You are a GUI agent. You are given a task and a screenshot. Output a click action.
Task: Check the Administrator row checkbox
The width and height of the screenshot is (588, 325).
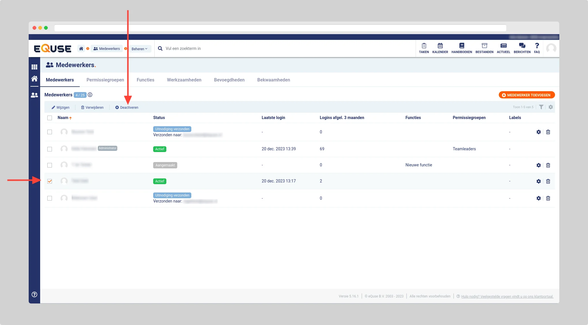click(x=50, y=149)
